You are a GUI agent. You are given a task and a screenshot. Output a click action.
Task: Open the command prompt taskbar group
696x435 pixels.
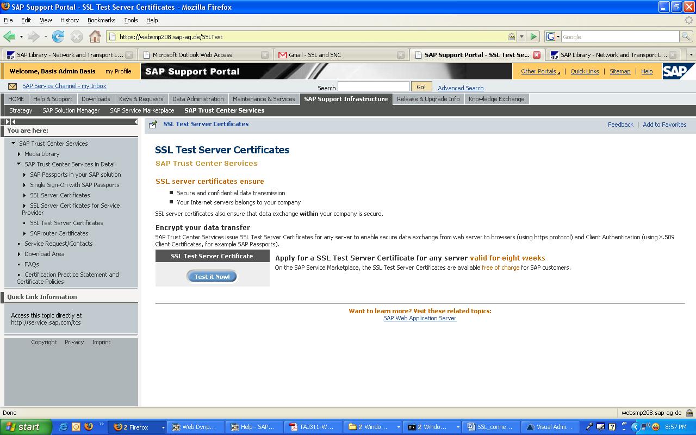click(432, 427)
